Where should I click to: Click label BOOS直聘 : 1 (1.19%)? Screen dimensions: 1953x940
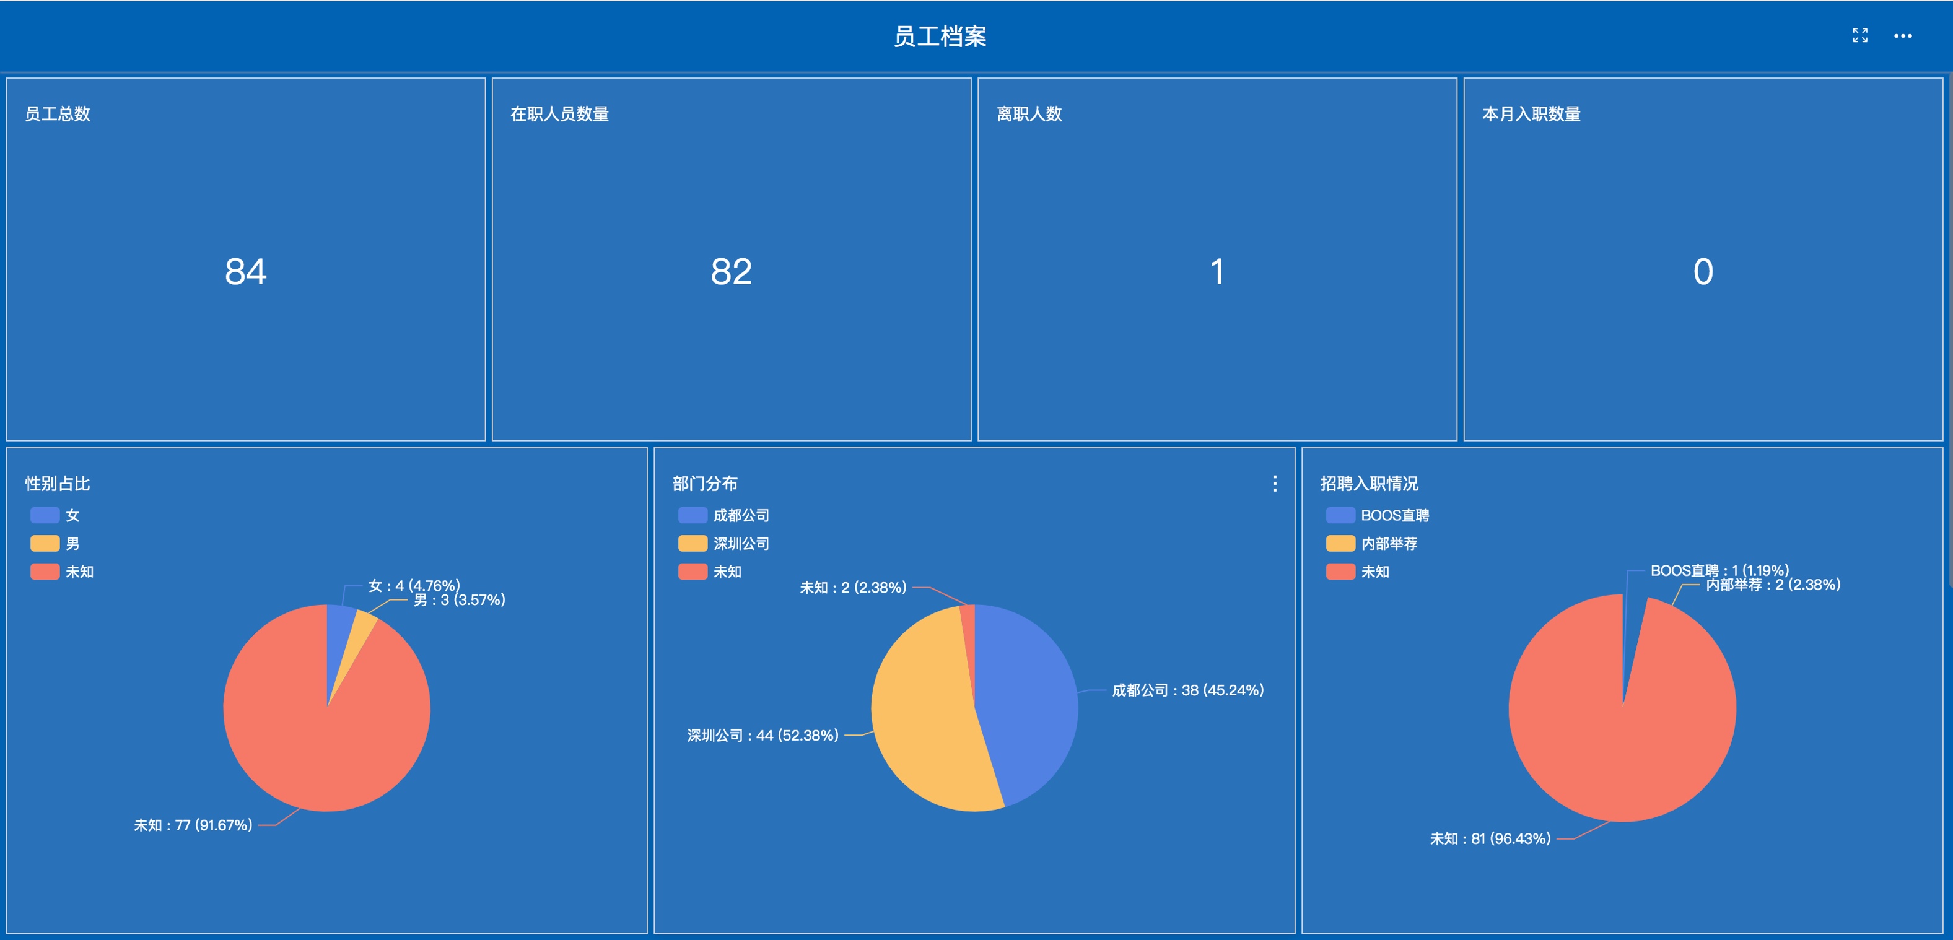point(1719,570)
